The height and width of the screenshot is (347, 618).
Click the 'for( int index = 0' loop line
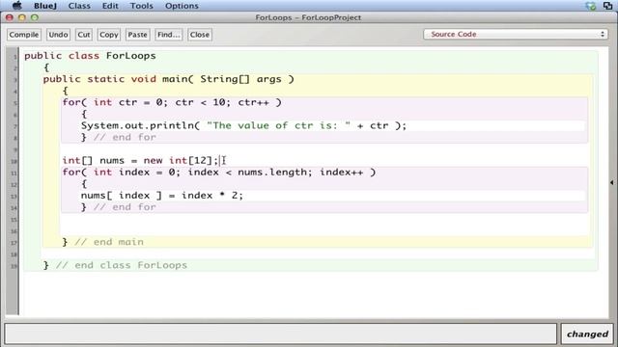(x=219, y=173)
